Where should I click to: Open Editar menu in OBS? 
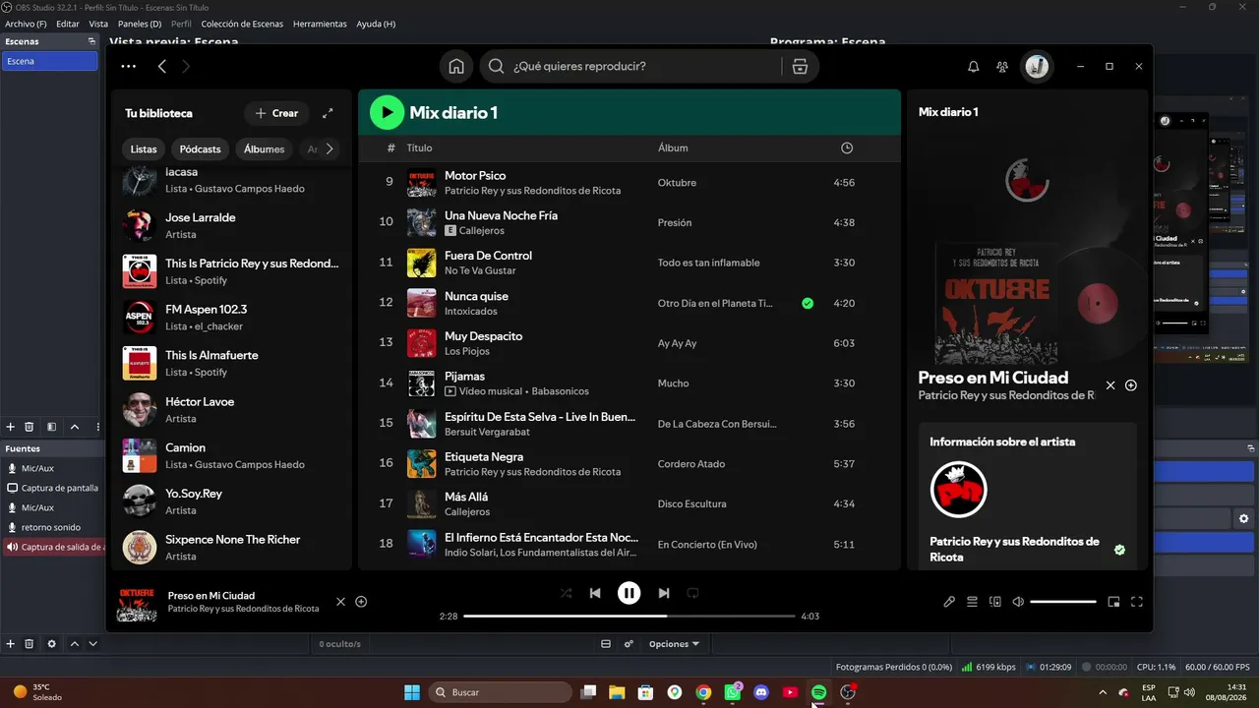click(x=68, y=24)
